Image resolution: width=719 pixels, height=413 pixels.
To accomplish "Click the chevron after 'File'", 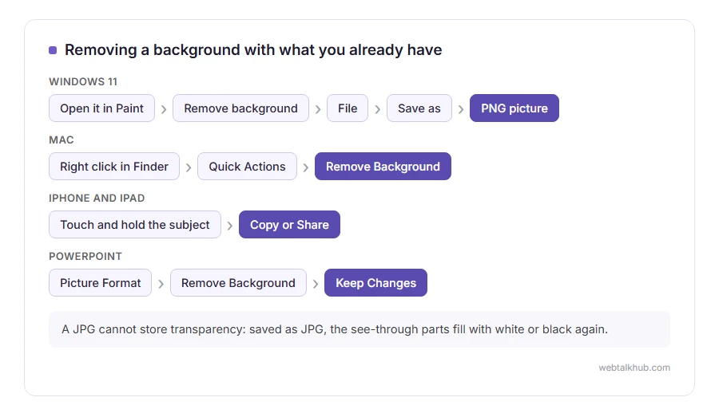I will [377, 109].
